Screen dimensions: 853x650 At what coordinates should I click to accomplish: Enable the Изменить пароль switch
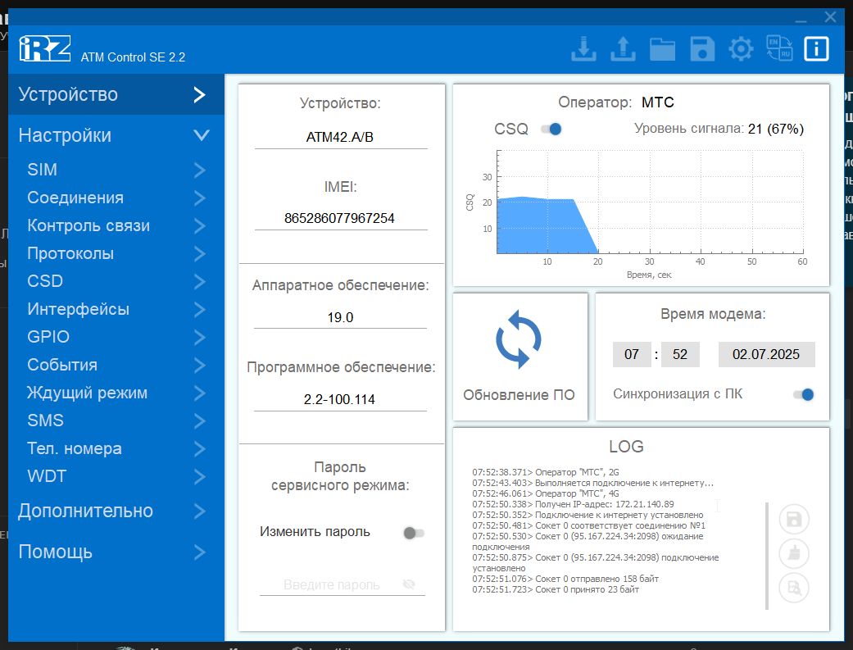pyautogui.click(x=414, y=533)
